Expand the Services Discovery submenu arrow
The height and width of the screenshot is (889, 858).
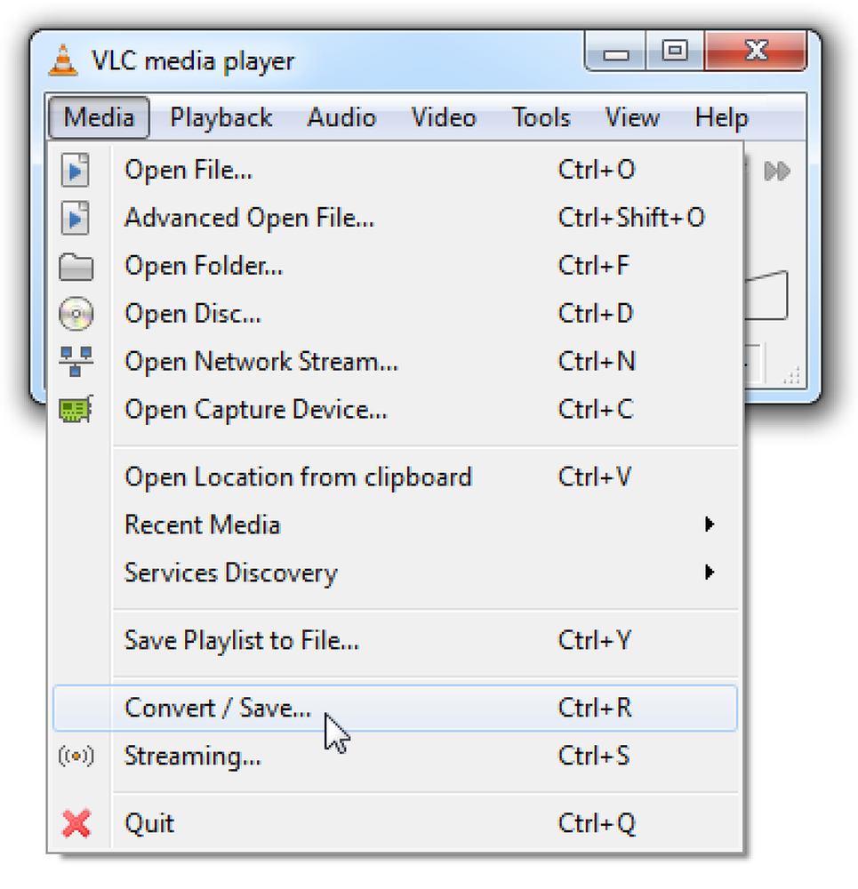pos(709,572)
